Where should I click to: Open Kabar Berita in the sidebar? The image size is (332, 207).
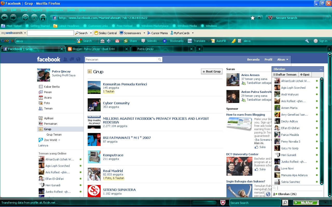click(52, 87)
